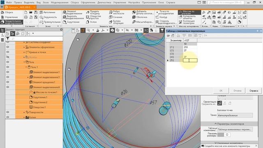Select the Прямоугольник rectangle tool

tap(50, 22)
